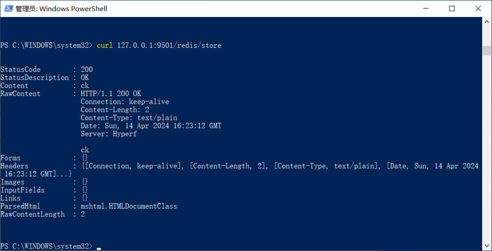
Task: Click the 127.0.0.1:9501/redis/store URL text
Action: point(169,46)
